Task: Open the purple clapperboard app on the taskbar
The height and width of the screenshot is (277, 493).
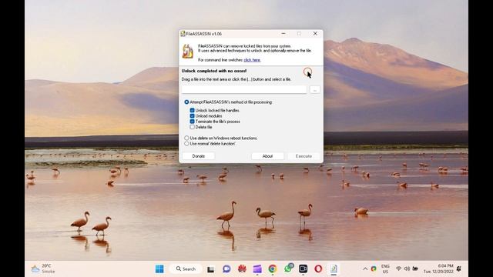Action: pos(257,269)
